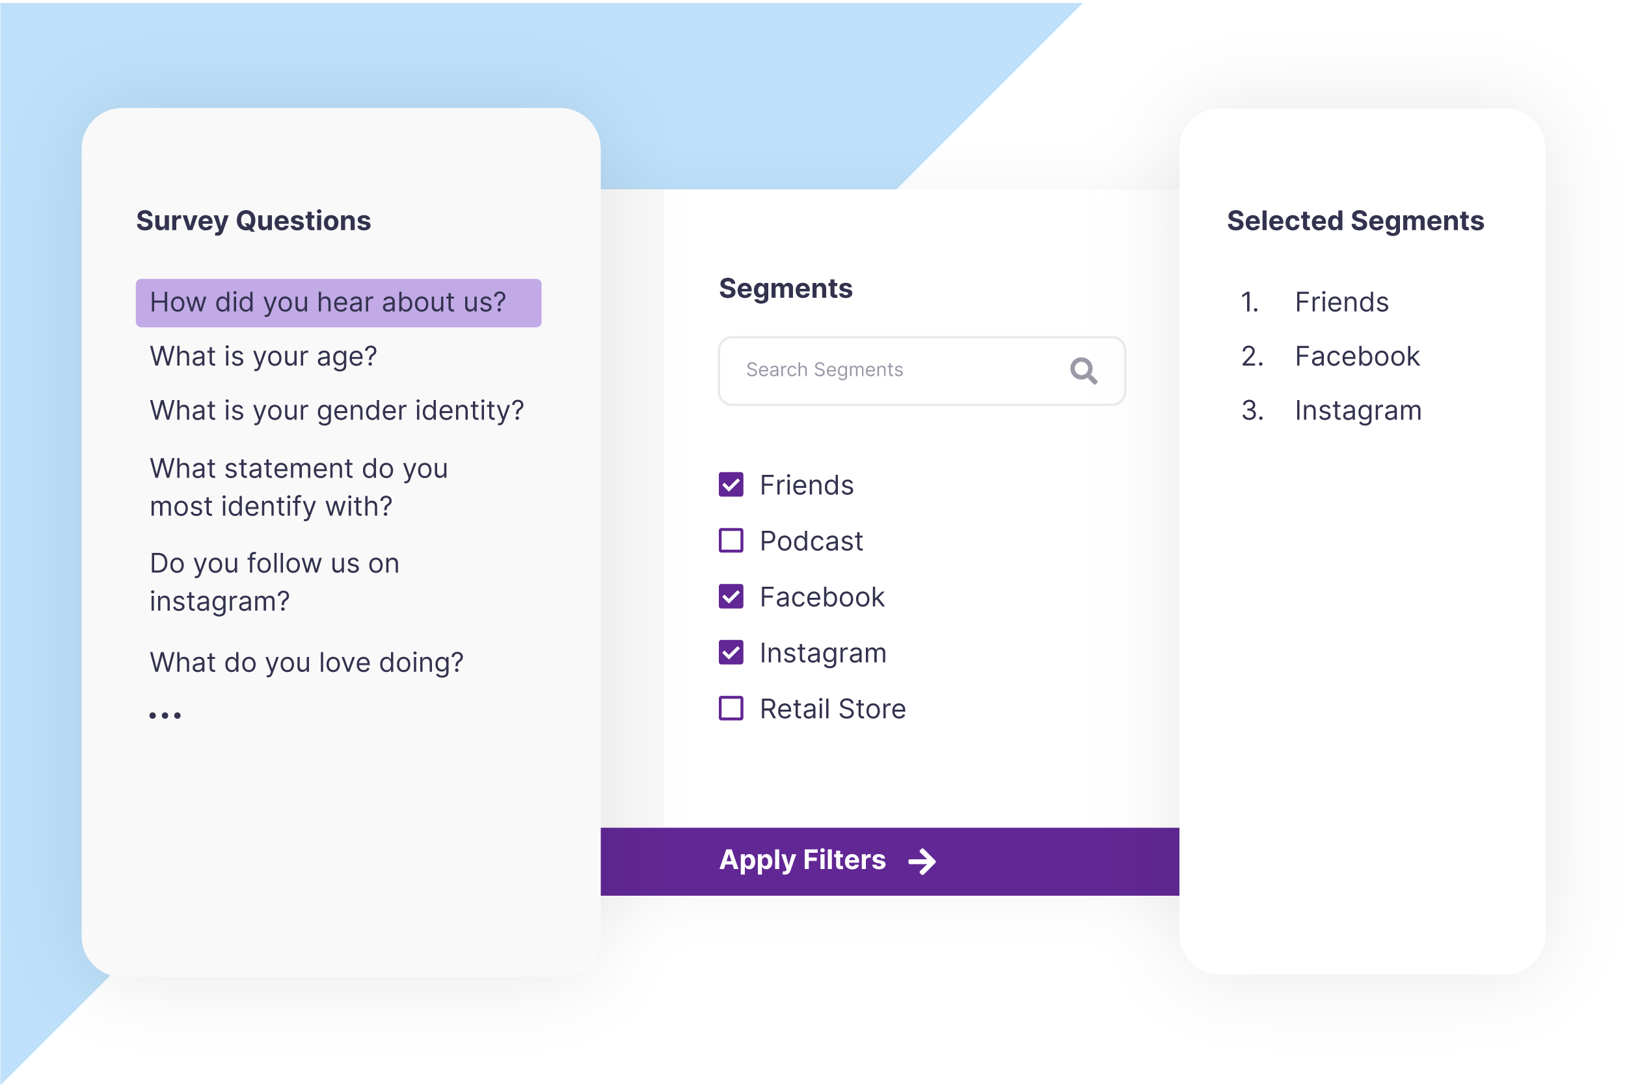1627x1085 pixels.
Task: Click Facebook in Selected Segments list
Action: tap(1357, 356)
